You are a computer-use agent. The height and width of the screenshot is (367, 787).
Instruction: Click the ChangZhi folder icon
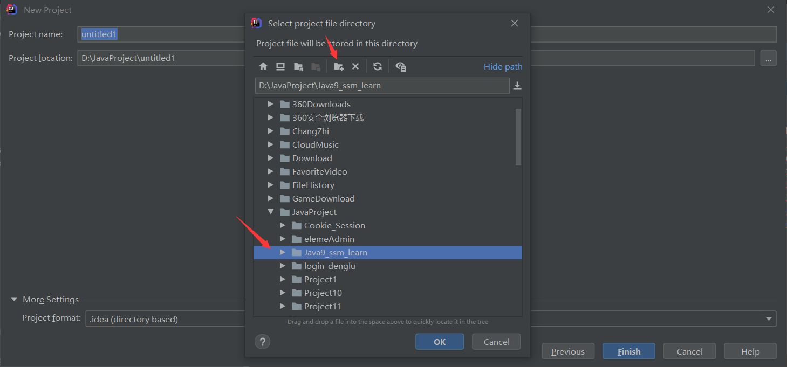tap(285, 131)
